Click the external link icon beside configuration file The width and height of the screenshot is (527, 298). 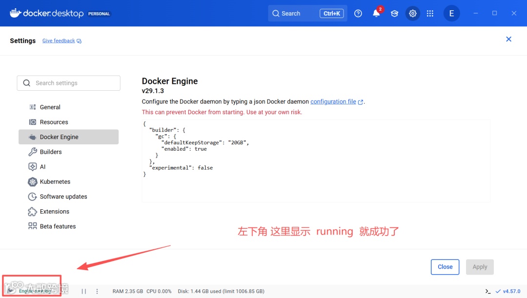pyautogui.click(x=361, y=102)
